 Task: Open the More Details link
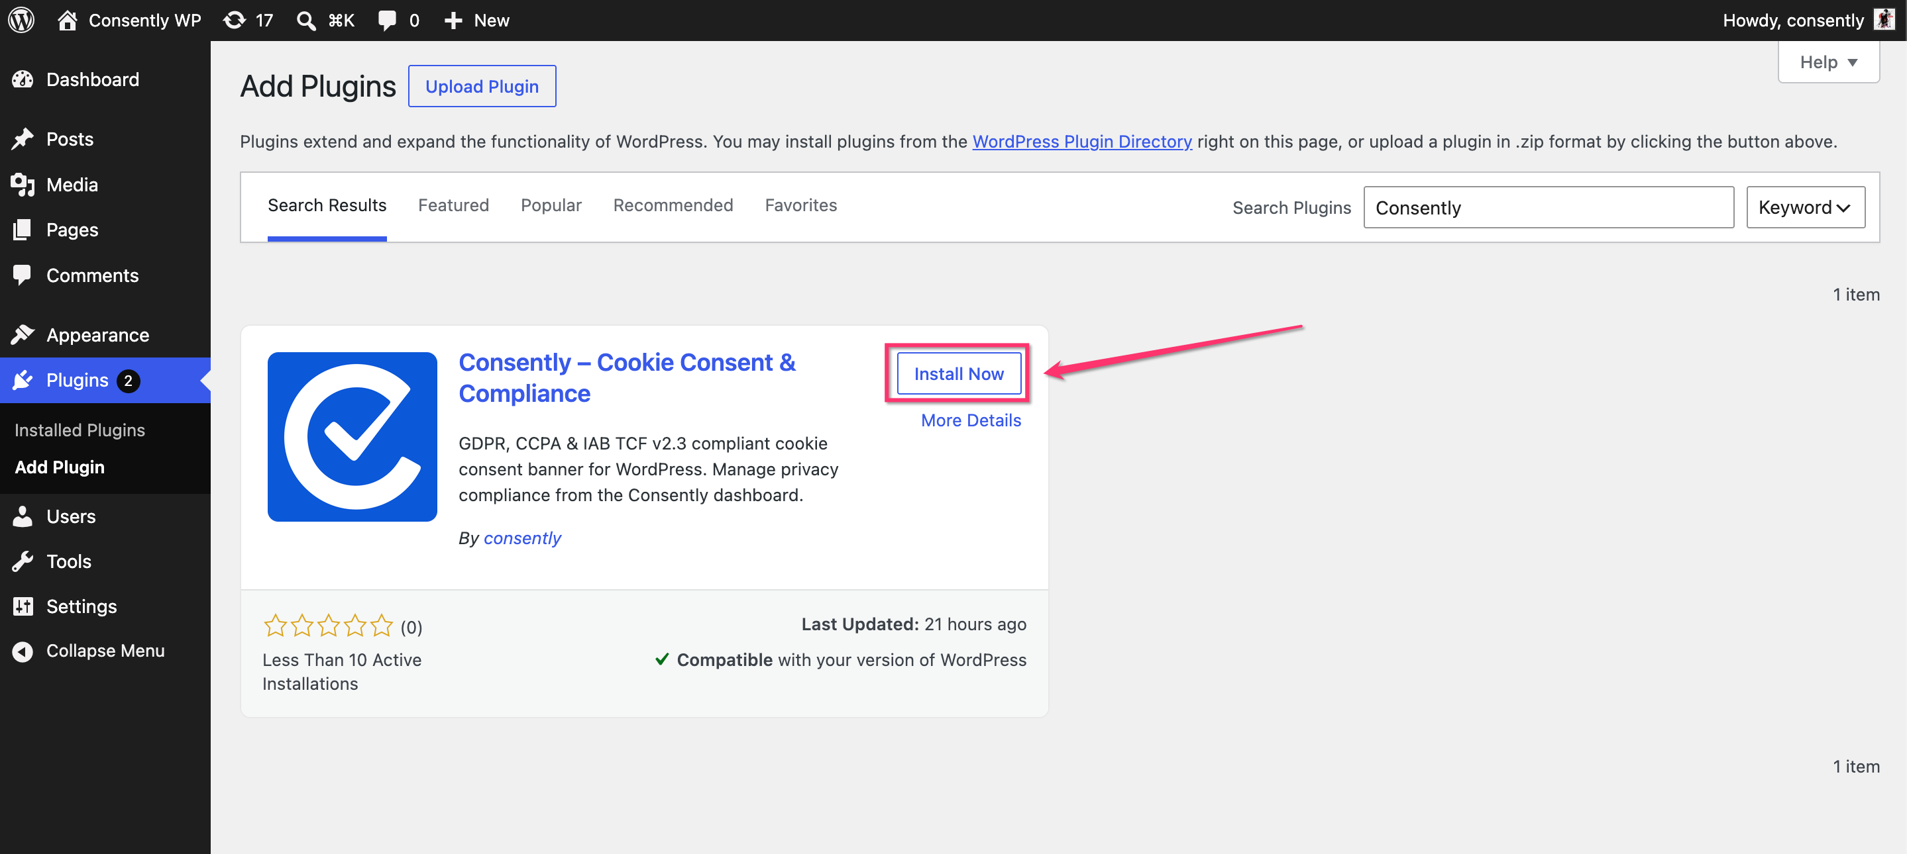pyautogui.click(x=971, y=420)
